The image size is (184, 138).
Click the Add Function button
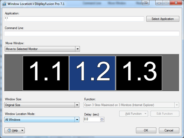point(133,114)
